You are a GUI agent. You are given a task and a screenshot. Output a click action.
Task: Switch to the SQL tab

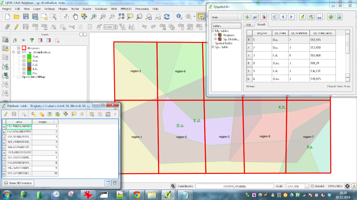pyautogui.click(x=249, y=25)
